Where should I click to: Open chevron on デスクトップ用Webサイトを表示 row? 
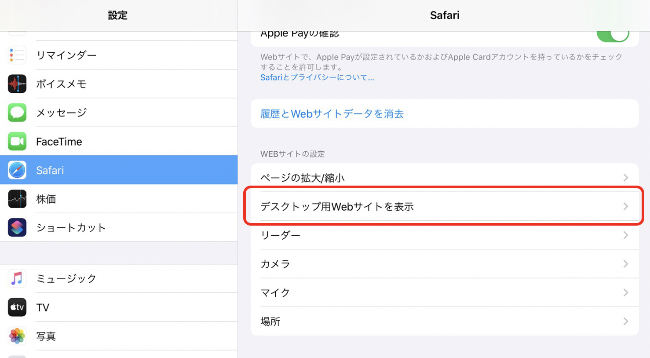tap(625, 206)
